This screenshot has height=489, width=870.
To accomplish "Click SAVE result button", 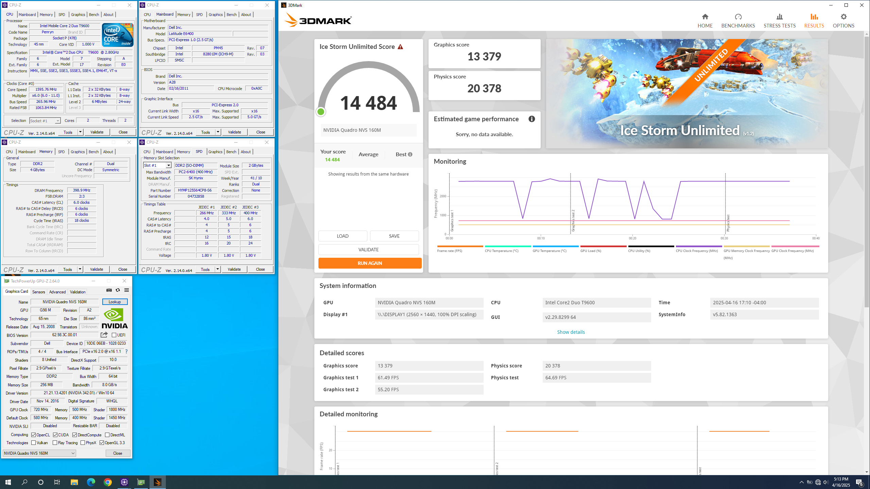I will point(394,236).
